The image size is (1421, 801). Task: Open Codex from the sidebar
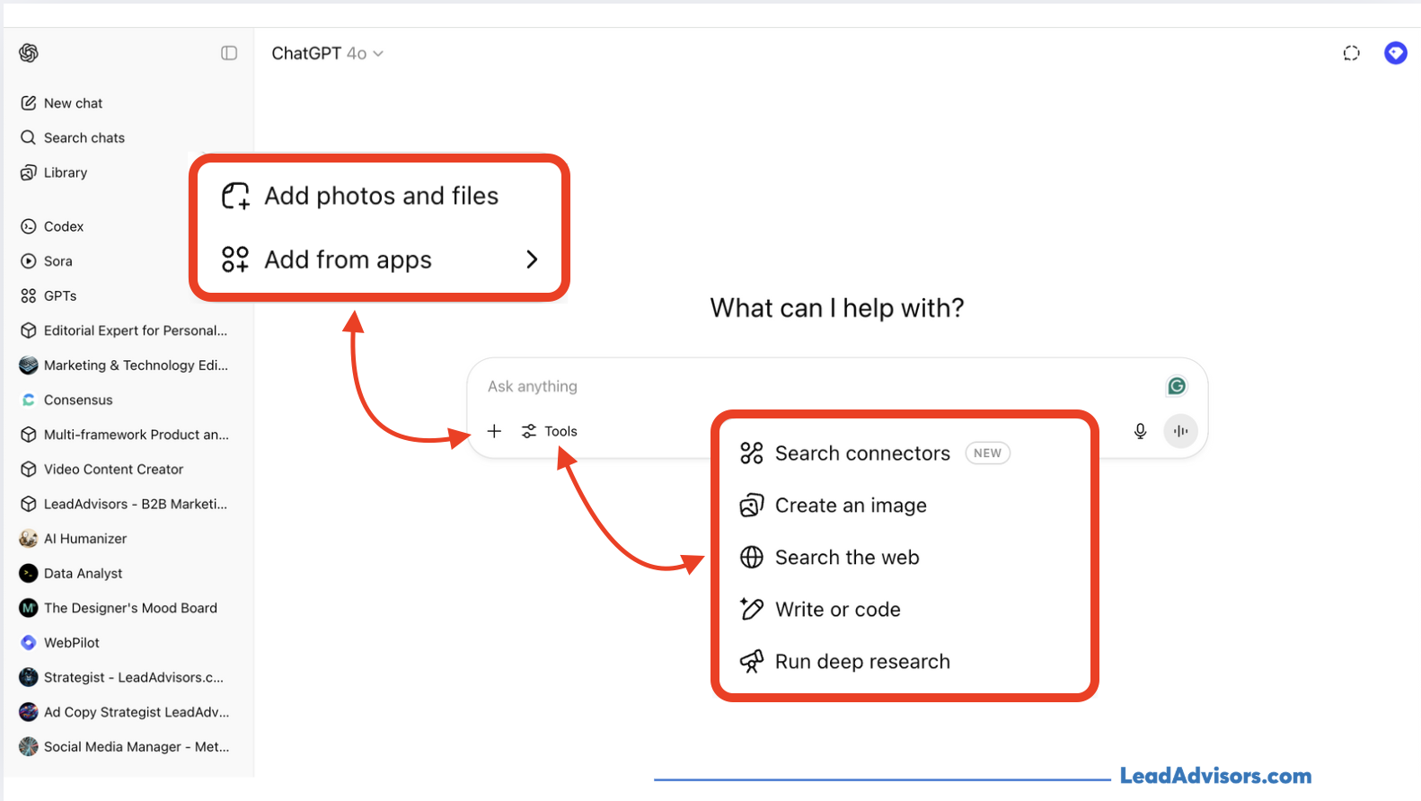[52, 226]
